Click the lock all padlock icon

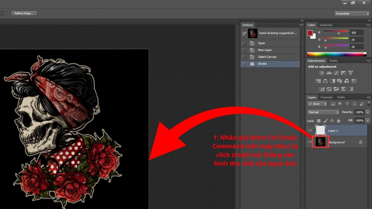339,120
